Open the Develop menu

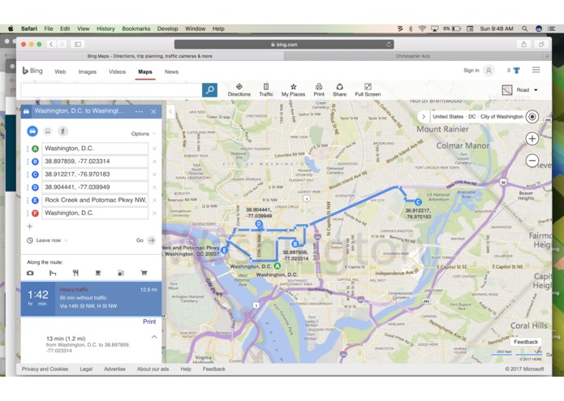168,28
